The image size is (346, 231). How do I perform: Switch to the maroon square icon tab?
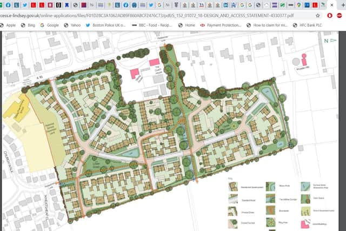(x=84, y=5)
